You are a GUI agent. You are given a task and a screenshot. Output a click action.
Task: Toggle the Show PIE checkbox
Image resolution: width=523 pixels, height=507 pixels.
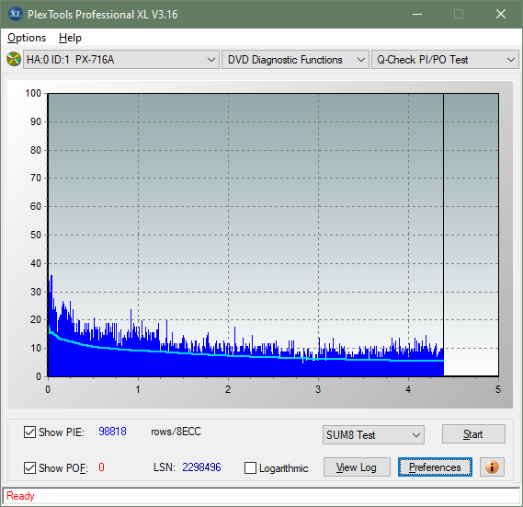[x=29, y=432]
